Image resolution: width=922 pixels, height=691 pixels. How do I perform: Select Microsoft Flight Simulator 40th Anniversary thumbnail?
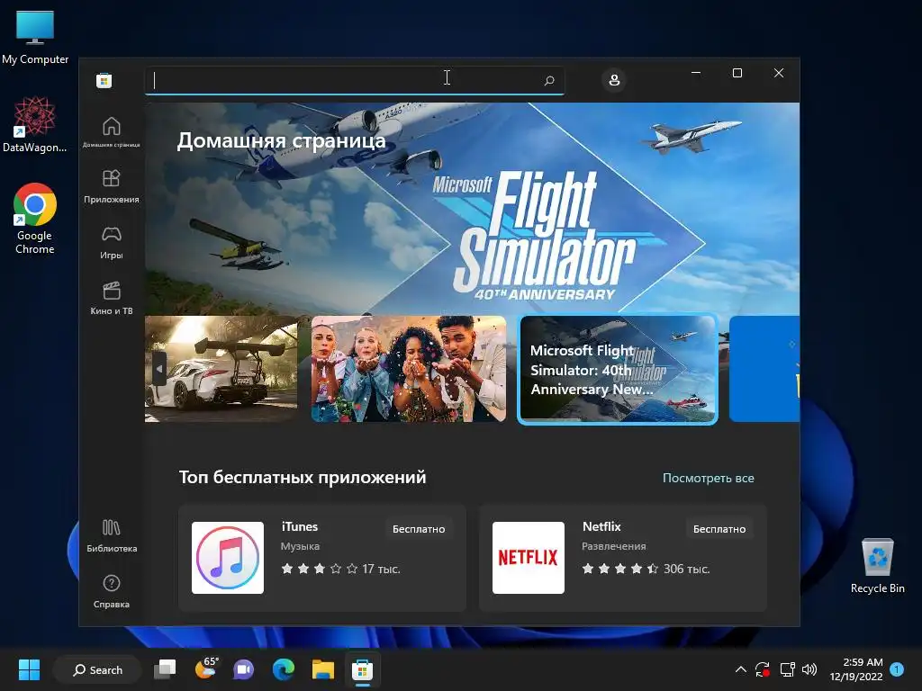[x=618, y=369]
